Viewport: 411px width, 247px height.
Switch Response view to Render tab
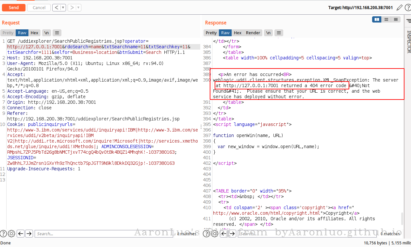(253, 33)
